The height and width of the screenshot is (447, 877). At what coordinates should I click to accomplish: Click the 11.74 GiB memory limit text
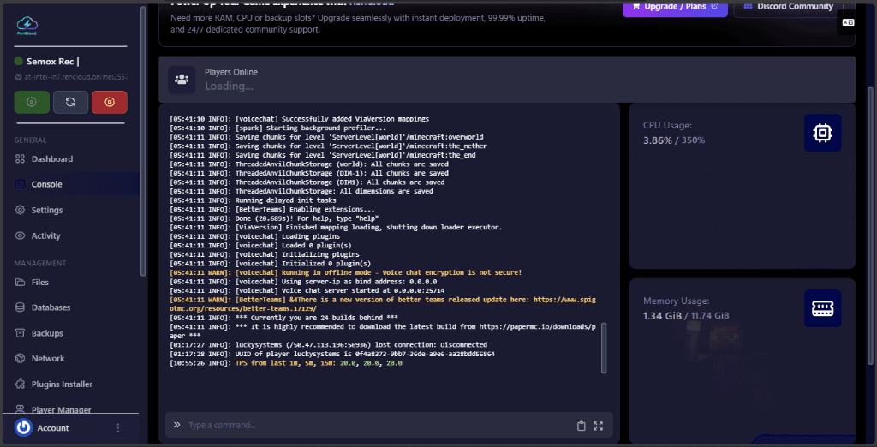point(710,315)
